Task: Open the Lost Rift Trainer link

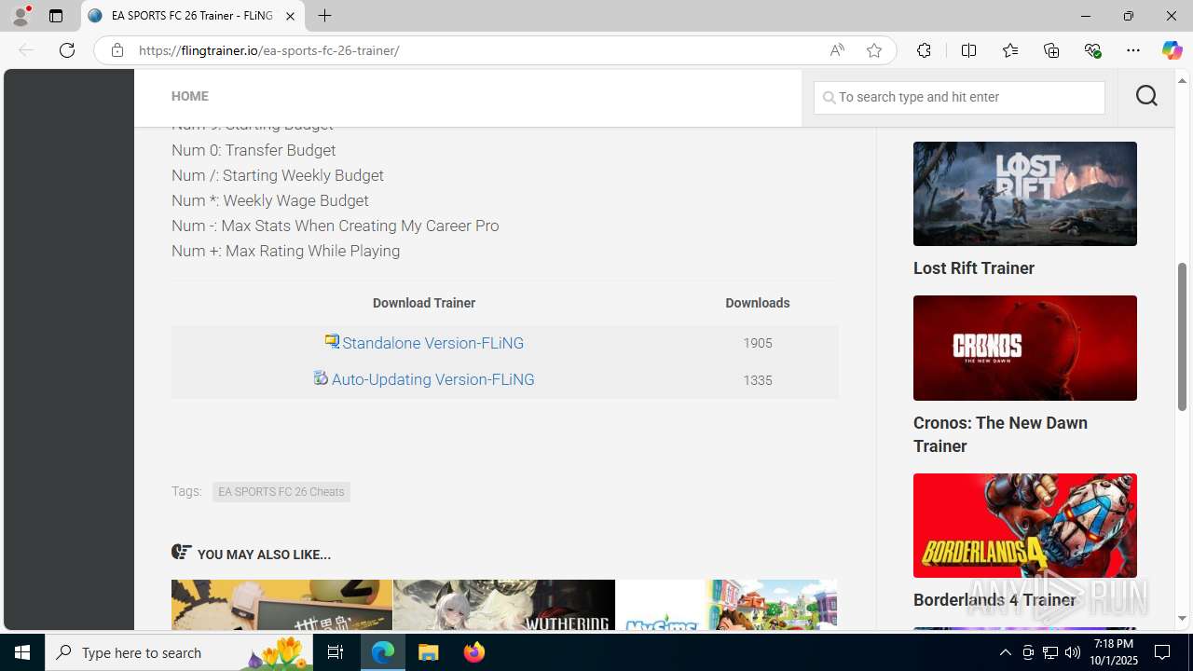Action: [x=974, y=268]
